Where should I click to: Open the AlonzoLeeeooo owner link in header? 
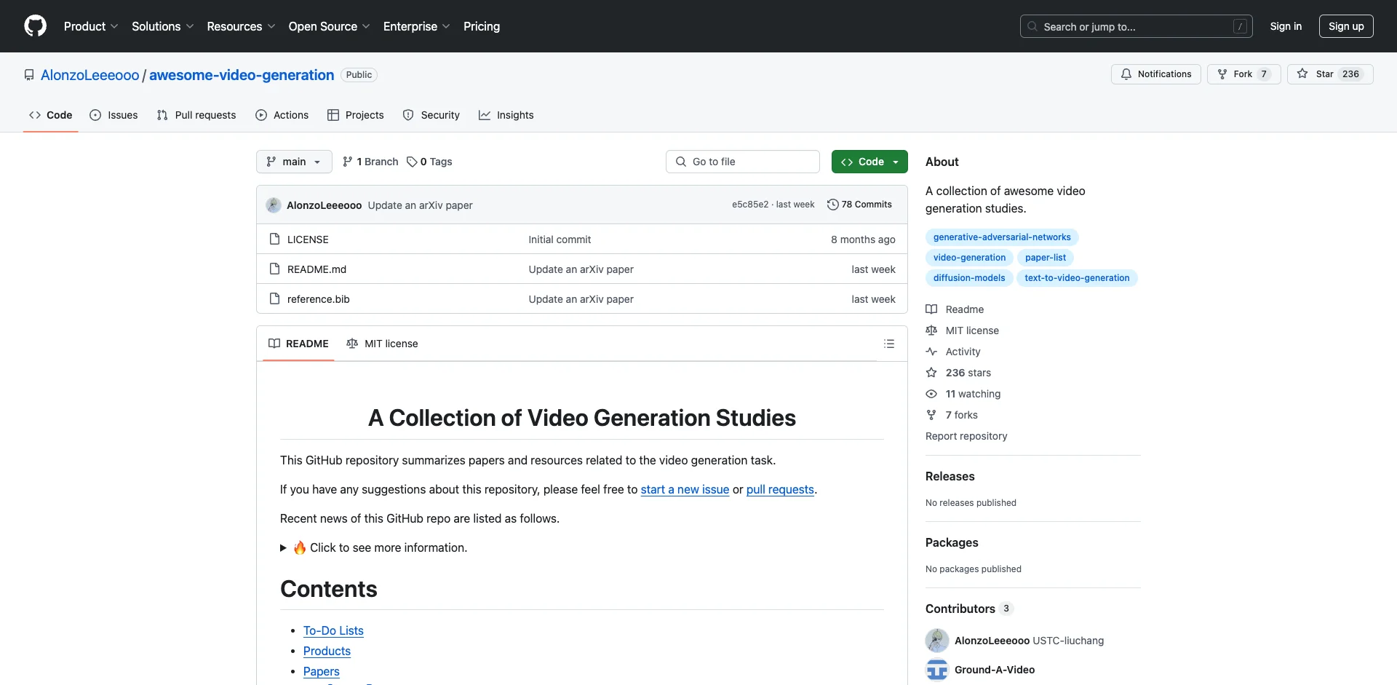click(x=89, y=75)
